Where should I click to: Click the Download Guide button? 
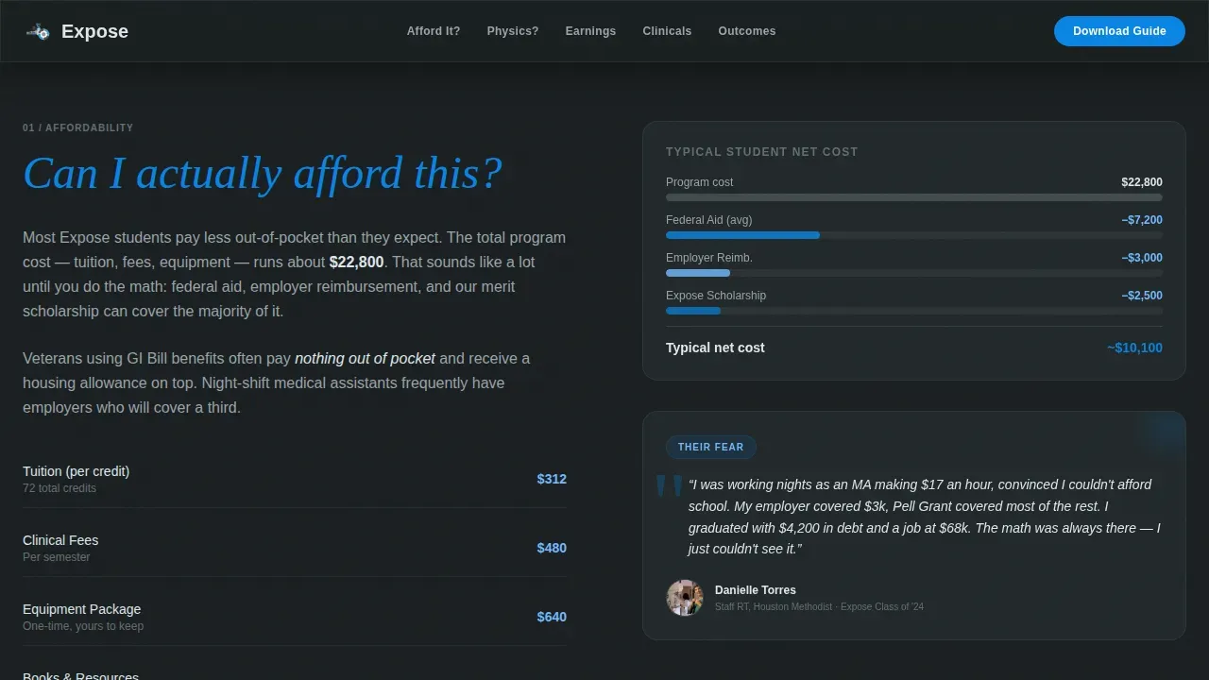[x=1119, y=31]
